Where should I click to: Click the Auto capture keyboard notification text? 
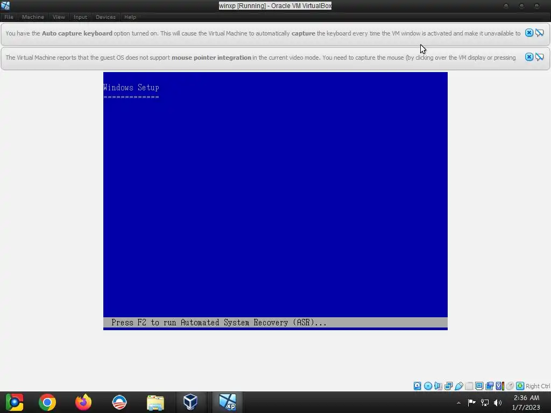(263, 33)
